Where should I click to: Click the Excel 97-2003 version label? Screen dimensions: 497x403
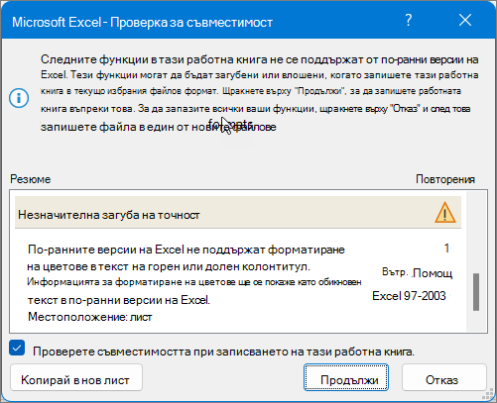click(409, 296)
